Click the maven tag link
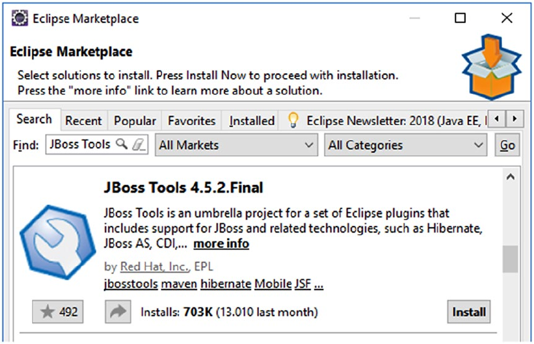Viewport: 534px width, 344px height. pyautogui.click(x=179, y=284)
